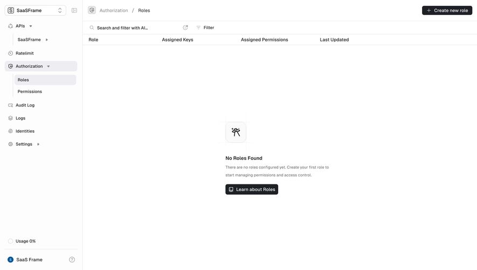Select the Roles menu item
Image resolution: width=477 pixels, height=270 pixels.
pos(45,80)
